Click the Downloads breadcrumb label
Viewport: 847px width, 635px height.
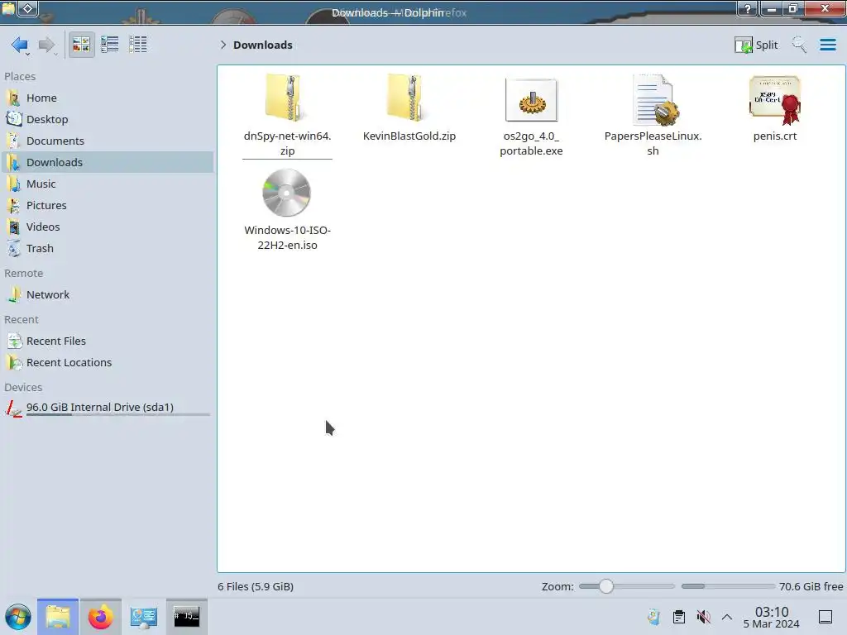262,45
